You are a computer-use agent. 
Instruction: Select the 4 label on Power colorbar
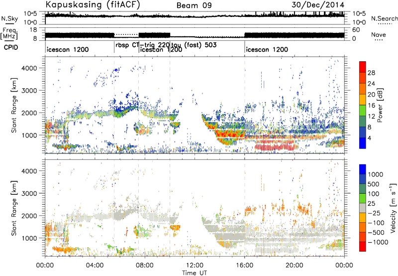tap(370, 138)
